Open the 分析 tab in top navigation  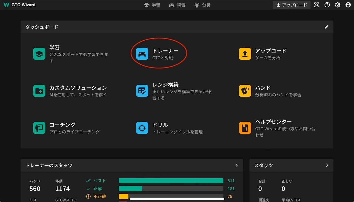coord(202,5)
